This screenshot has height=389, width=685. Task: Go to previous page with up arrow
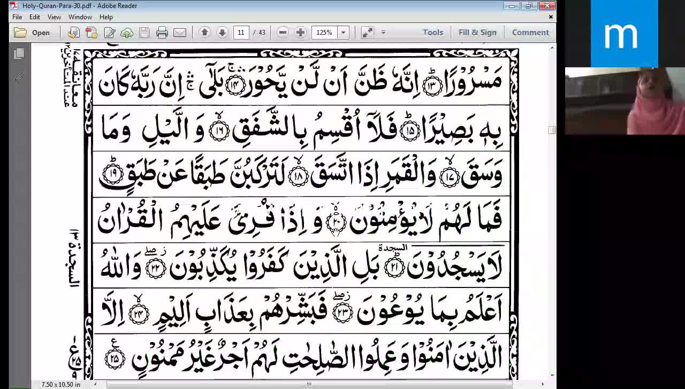pos(204,33)
